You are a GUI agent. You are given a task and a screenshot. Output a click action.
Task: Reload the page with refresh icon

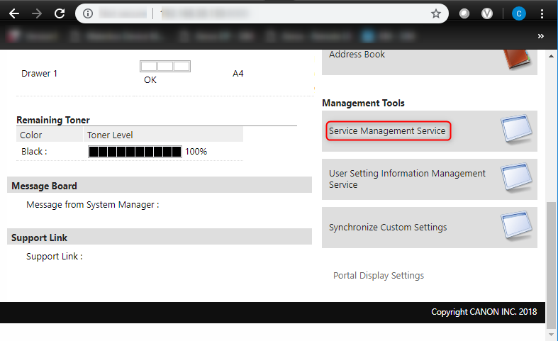(60, 13)
